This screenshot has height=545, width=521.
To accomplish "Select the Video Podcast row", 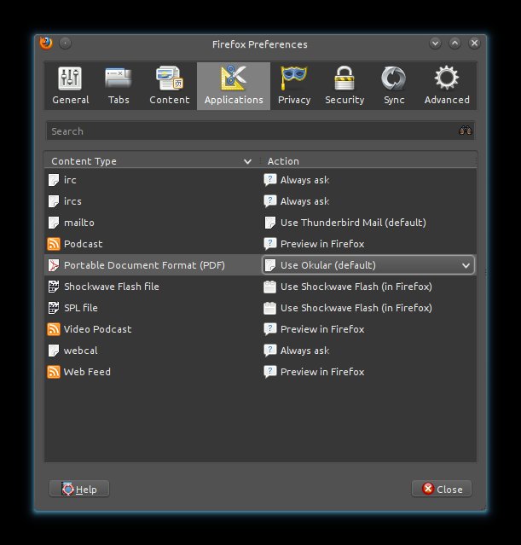I will 260,329.
